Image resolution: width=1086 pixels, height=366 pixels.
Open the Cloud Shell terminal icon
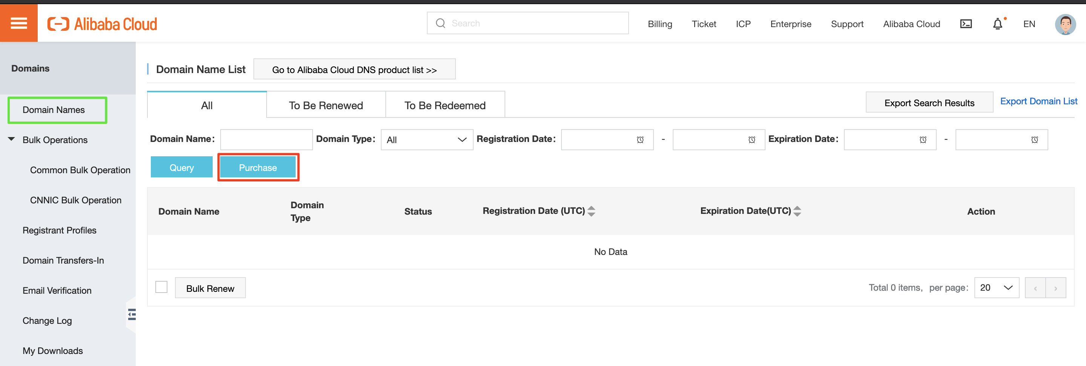pyautogui.click(x=965, y=24)
